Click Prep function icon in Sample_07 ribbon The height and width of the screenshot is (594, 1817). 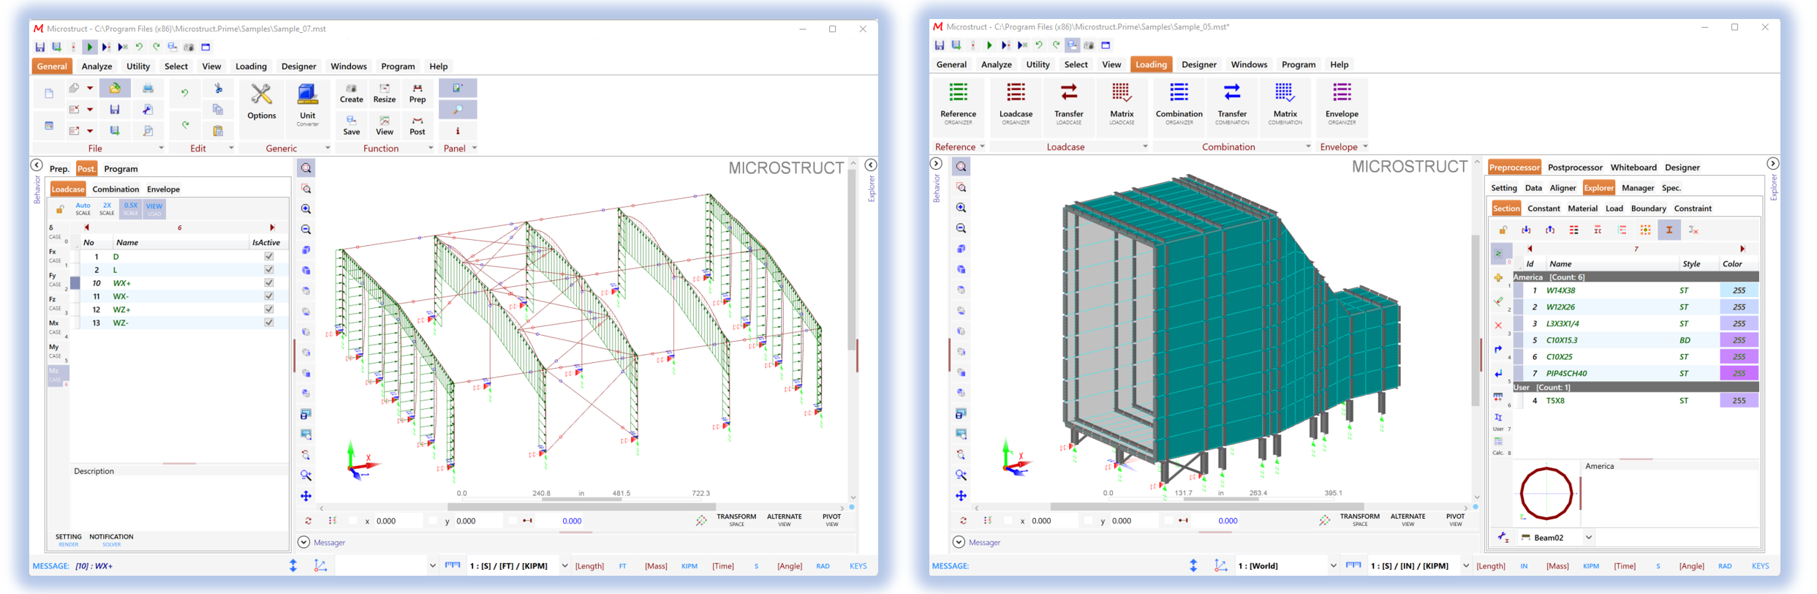(417, 94)
